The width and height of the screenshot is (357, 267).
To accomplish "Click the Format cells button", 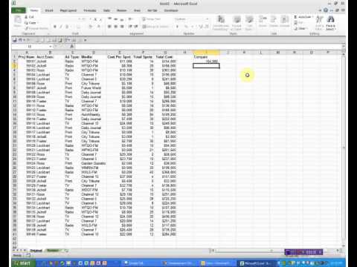I will pos(285,22).
